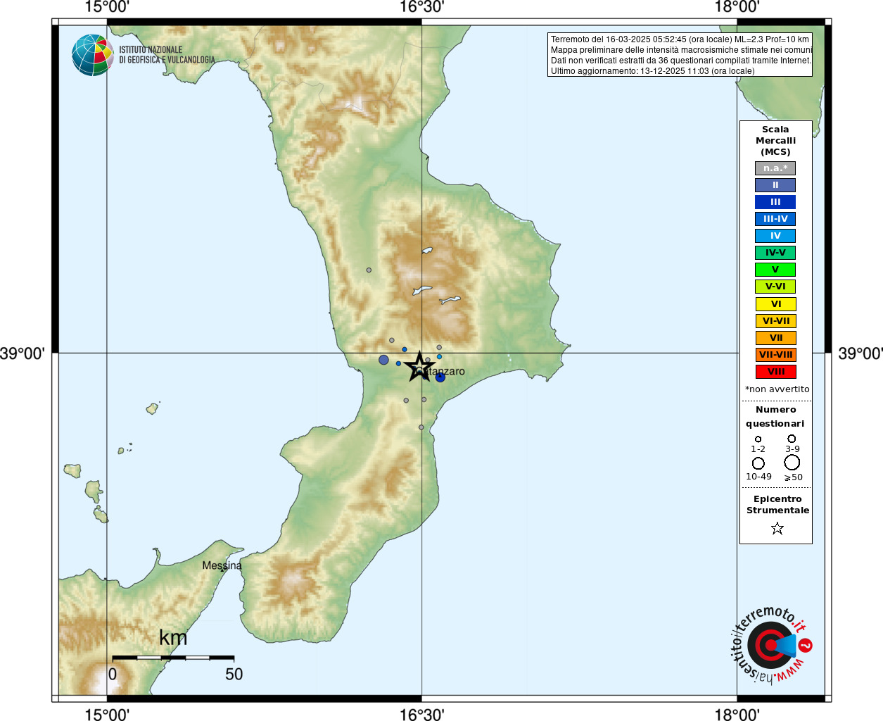Screen dimensions: 883x721
Task: Click the gray n.a. legend swatch
Action: [775, 168]
